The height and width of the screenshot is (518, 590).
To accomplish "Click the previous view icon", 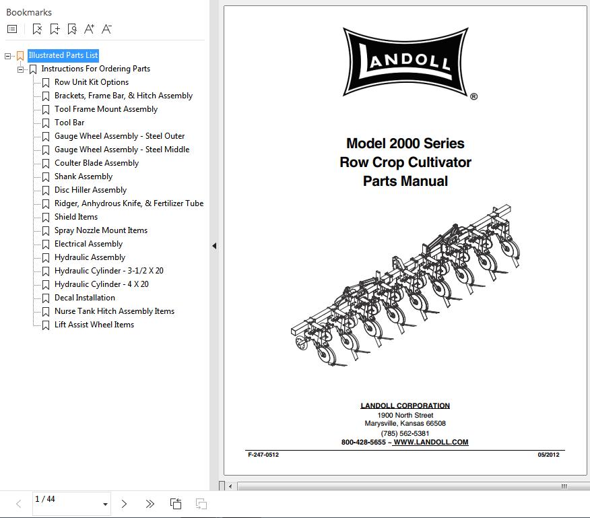I will (176, 504).
